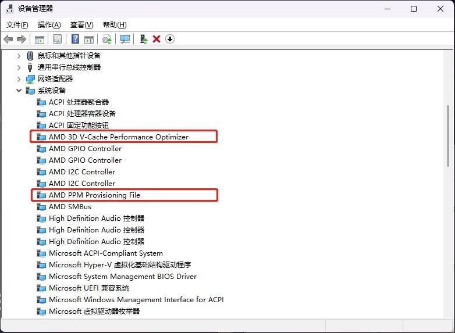Scan for hardware changes monitor icon
The image size is (455, 333).
[125, 39]
